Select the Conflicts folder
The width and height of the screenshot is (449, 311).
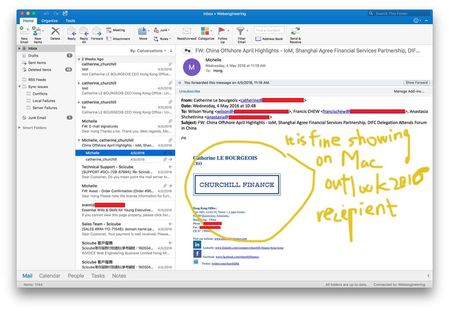46,93
